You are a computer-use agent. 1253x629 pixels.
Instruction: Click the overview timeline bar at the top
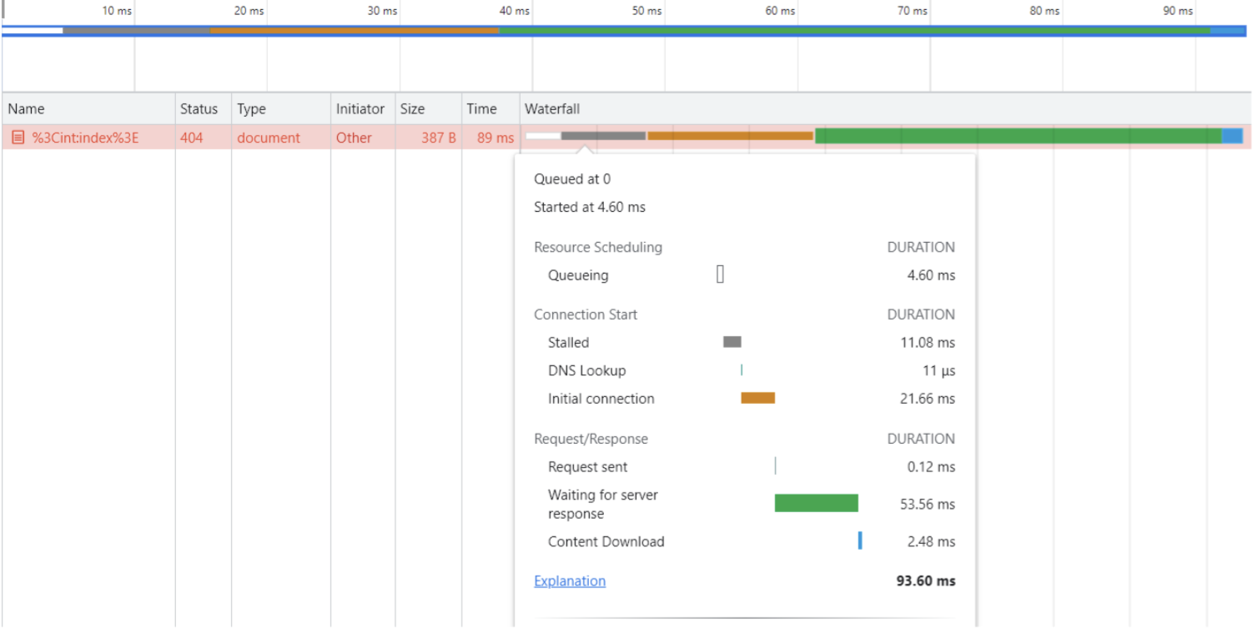626,32
